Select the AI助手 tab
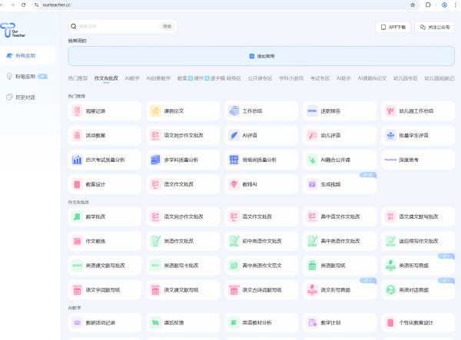461x340 pixels. pos(343,78)
